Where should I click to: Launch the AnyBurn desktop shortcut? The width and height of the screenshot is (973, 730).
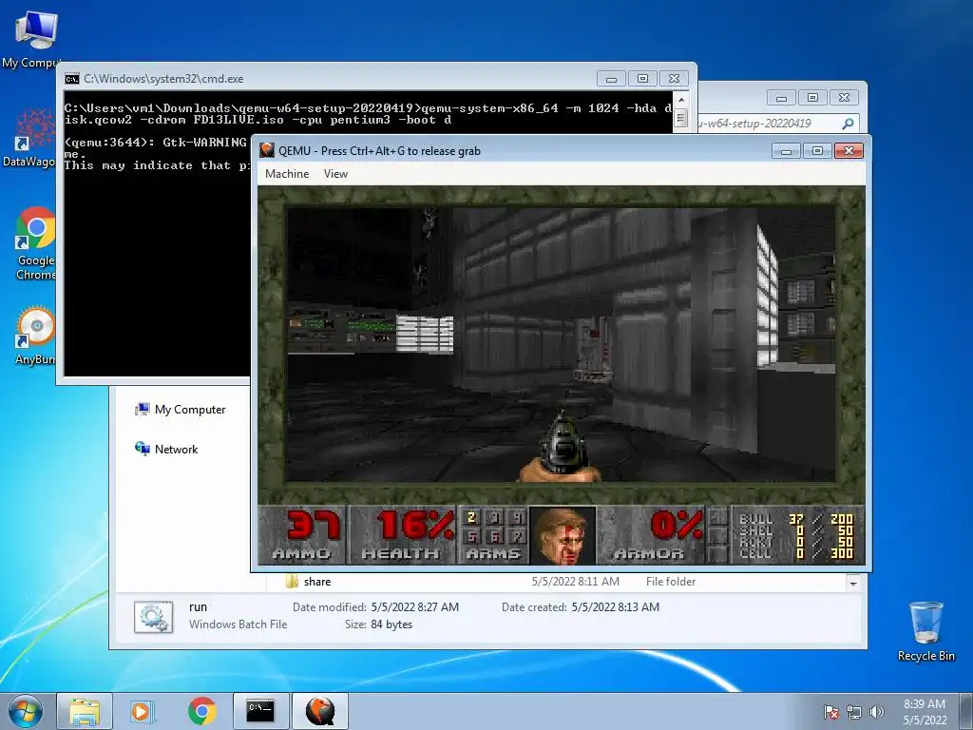point(36,336)
